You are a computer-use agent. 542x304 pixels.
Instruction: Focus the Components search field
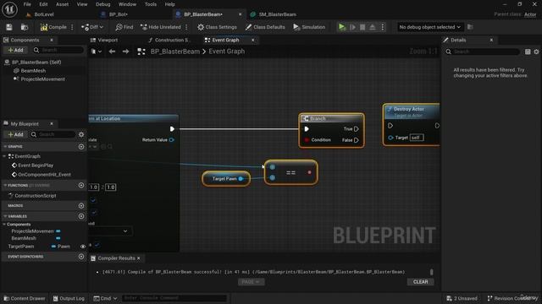[x=58, y=50]
